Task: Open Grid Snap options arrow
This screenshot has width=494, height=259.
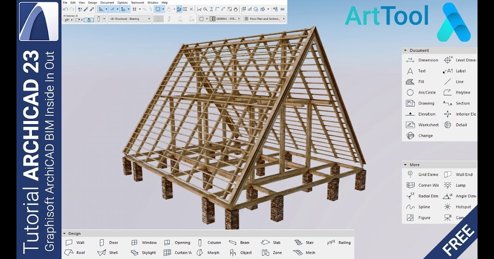Action: click(140, 9)
